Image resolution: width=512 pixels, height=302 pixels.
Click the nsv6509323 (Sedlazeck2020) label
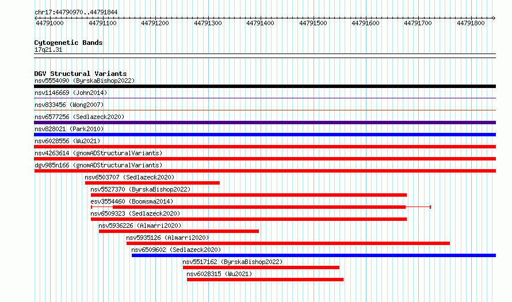(135, 213)
